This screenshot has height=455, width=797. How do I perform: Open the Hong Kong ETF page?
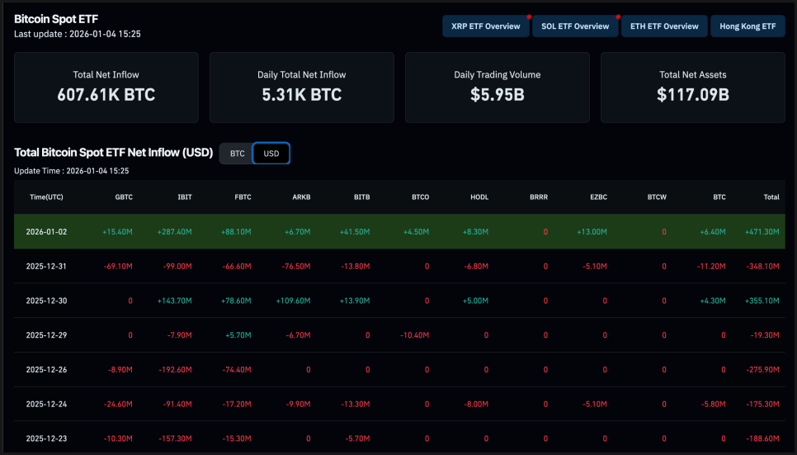(x=747, y=26)
